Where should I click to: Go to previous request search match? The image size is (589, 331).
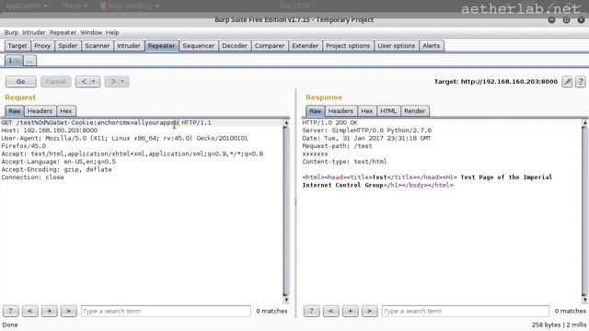click(29, 311)
